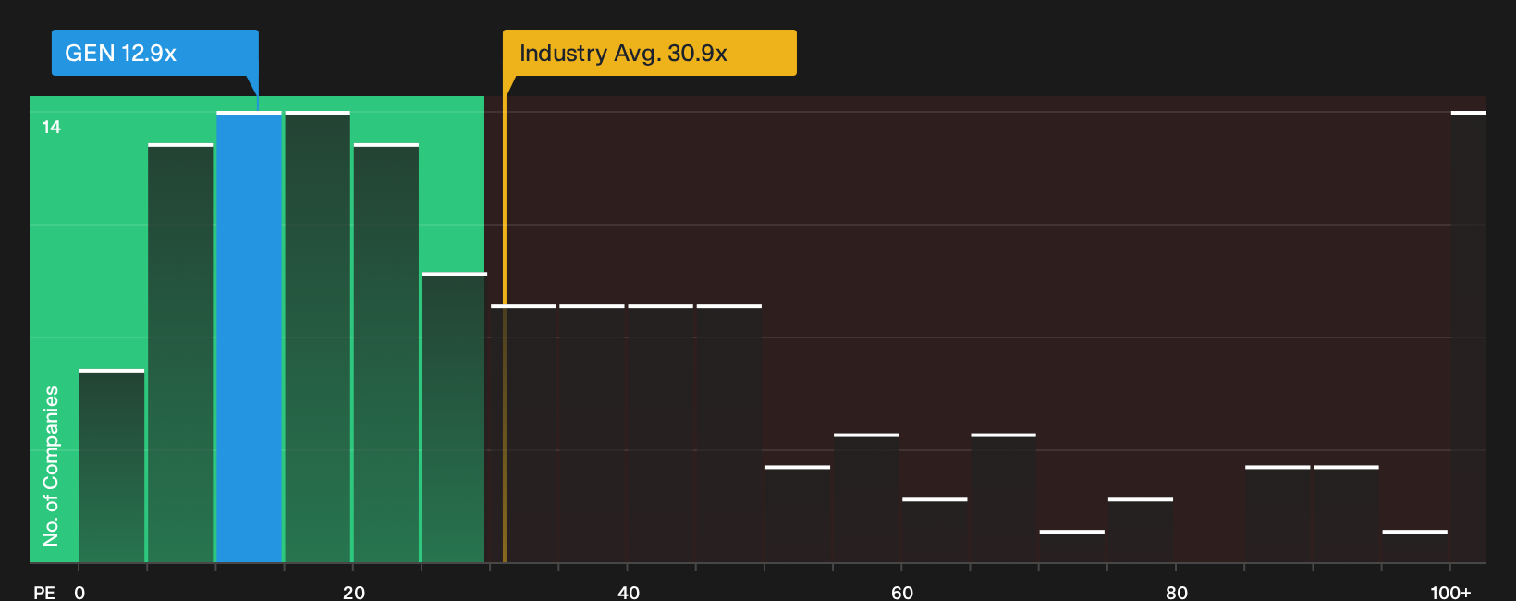Viewport: 1516px width, 601px height.
Task: Click the 25–30 PE histogram bar
Action: pos(455,417)
